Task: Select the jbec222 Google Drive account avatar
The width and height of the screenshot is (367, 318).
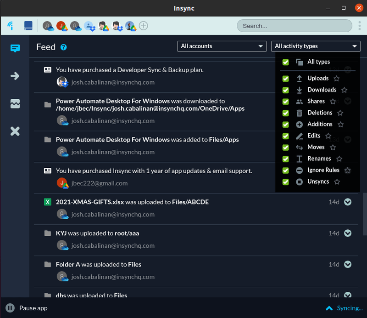Action: click(x=62, y=26)
